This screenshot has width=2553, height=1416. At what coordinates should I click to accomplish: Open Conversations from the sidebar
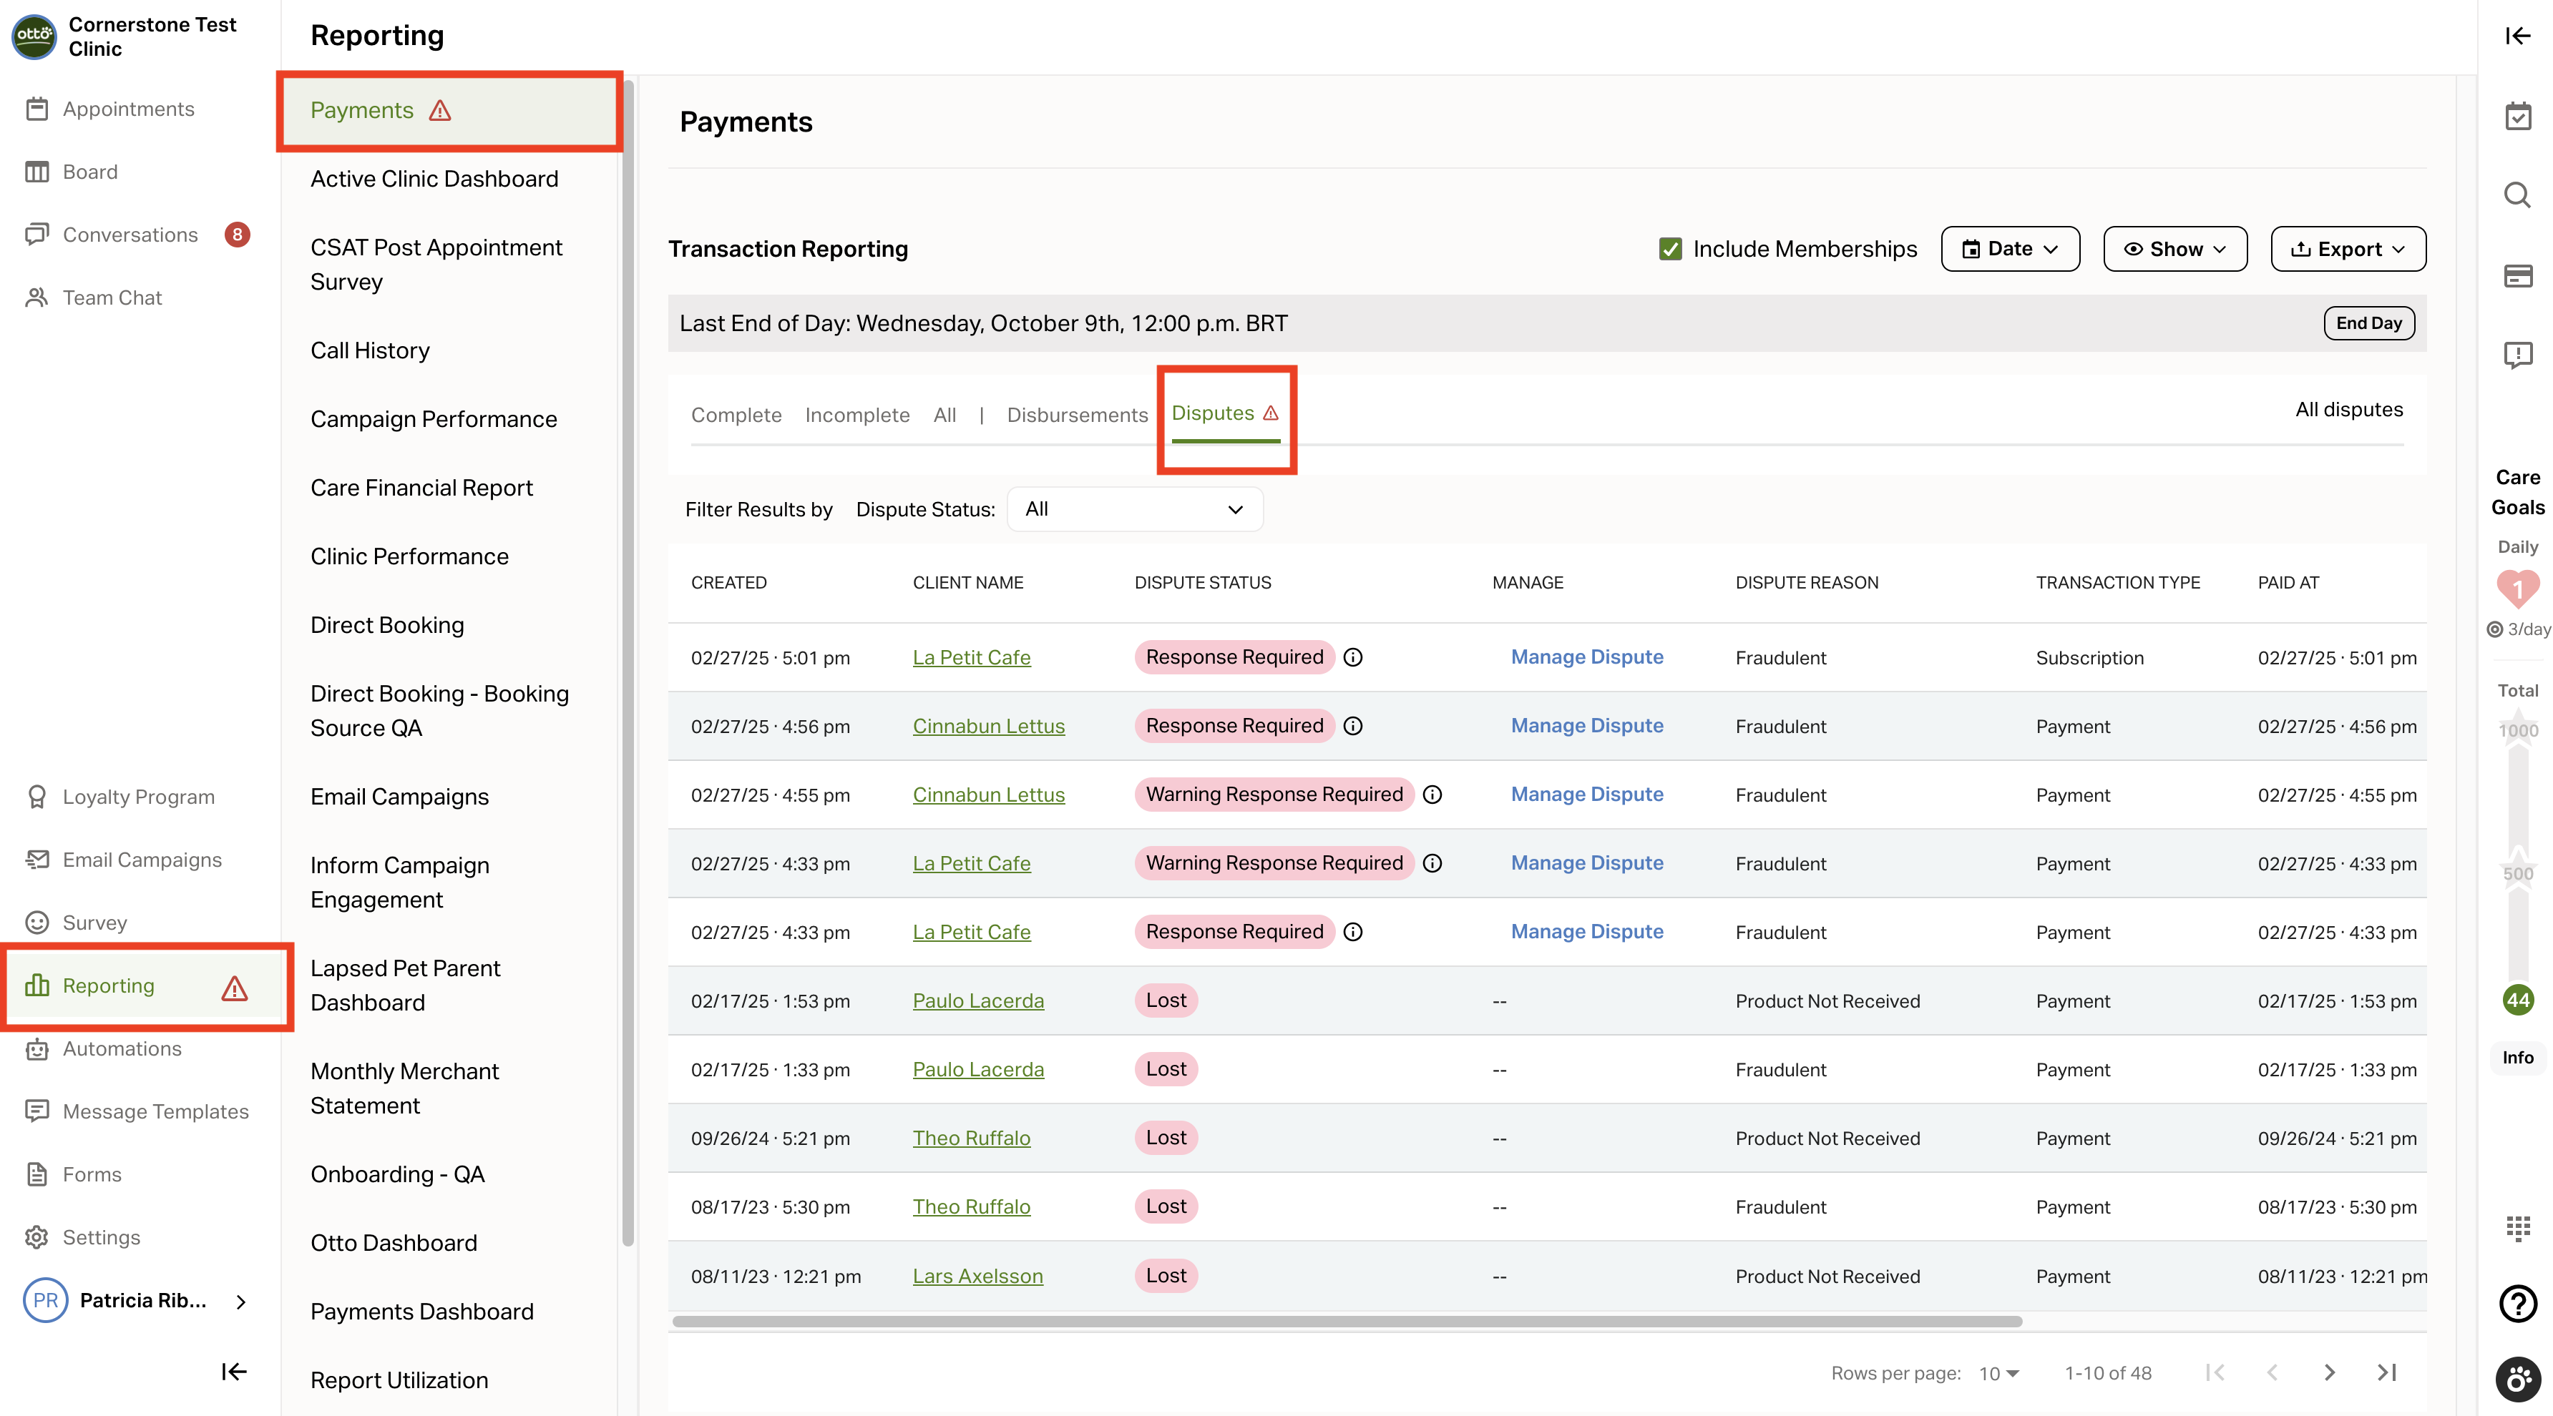(130, 235)
